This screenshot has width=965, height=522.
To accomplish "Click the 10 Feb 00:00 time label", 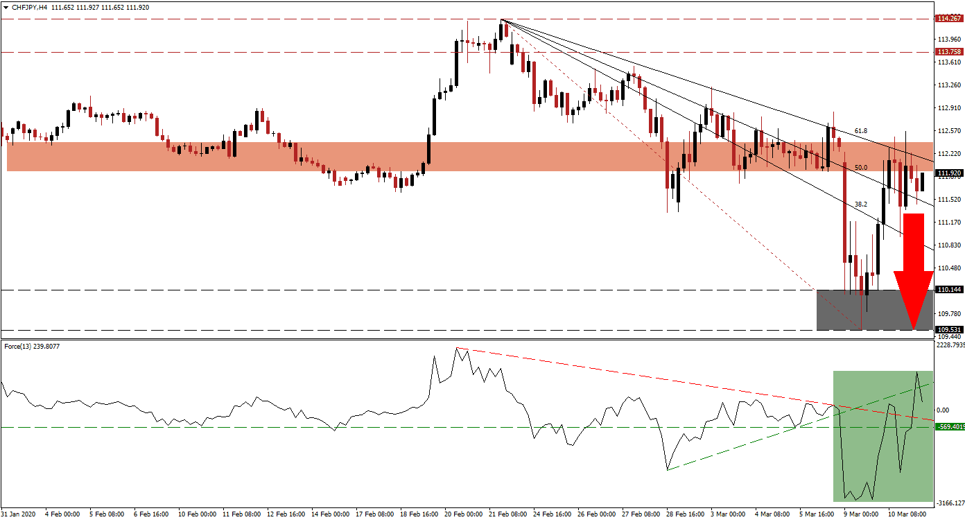I will pyautogui.click(x=197, y=515).
